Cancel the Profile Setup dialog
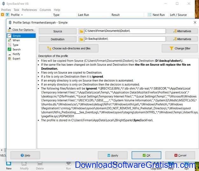The width and height of the screenshot is (199, 171). pyautogui.click(x=180, y=155)
